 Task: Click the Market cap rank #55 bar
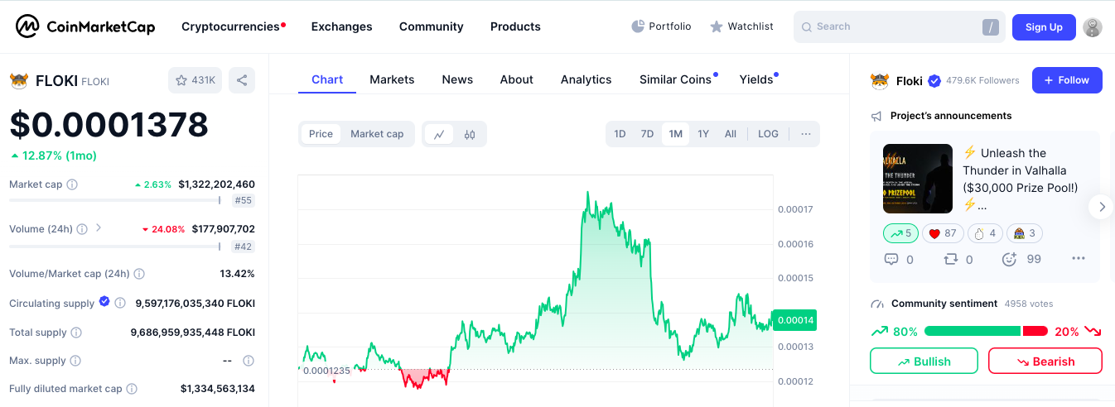(114, 200)
